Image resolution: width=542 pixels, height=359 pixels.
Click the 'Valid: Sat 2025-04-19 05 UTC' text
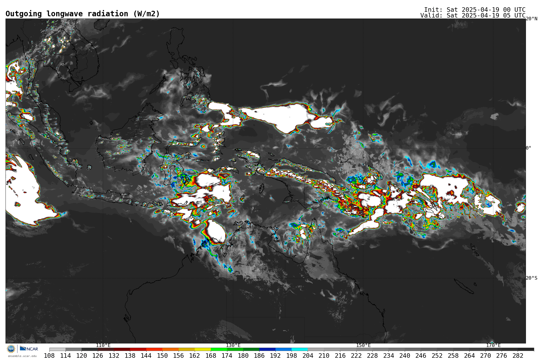click(473, 15)
